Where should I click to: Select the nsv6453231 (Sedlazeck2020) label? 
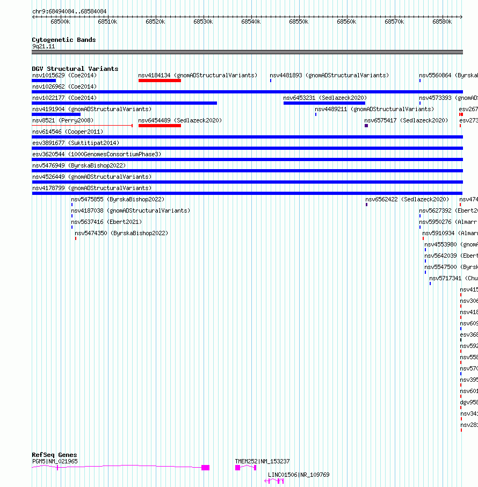point(325,98)
